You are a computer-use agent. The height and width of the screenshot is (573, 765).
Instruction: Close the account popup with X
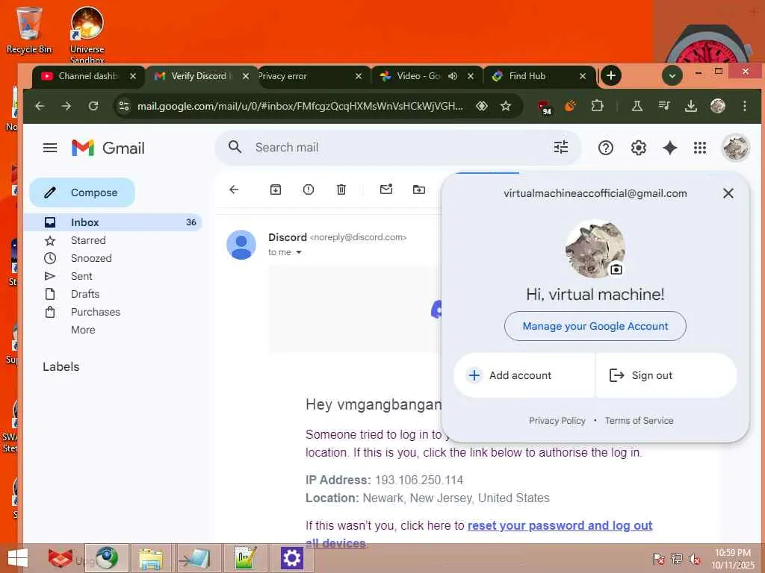click(x=728, y=193)
